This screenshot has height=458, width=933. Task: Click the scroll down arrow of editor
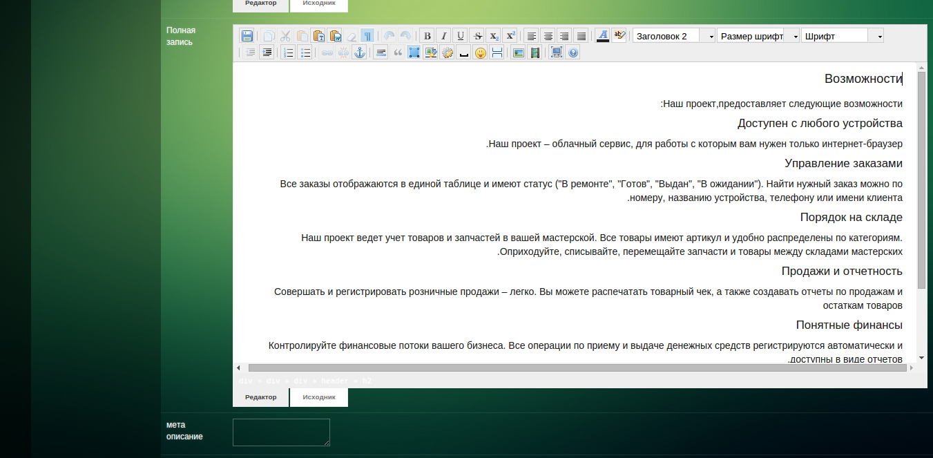click(x=921, y=357)
